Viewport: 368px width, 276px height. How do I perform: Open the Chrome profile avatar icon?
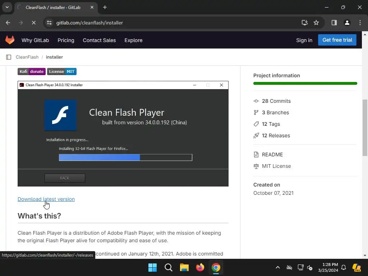(x=347, y=23)
